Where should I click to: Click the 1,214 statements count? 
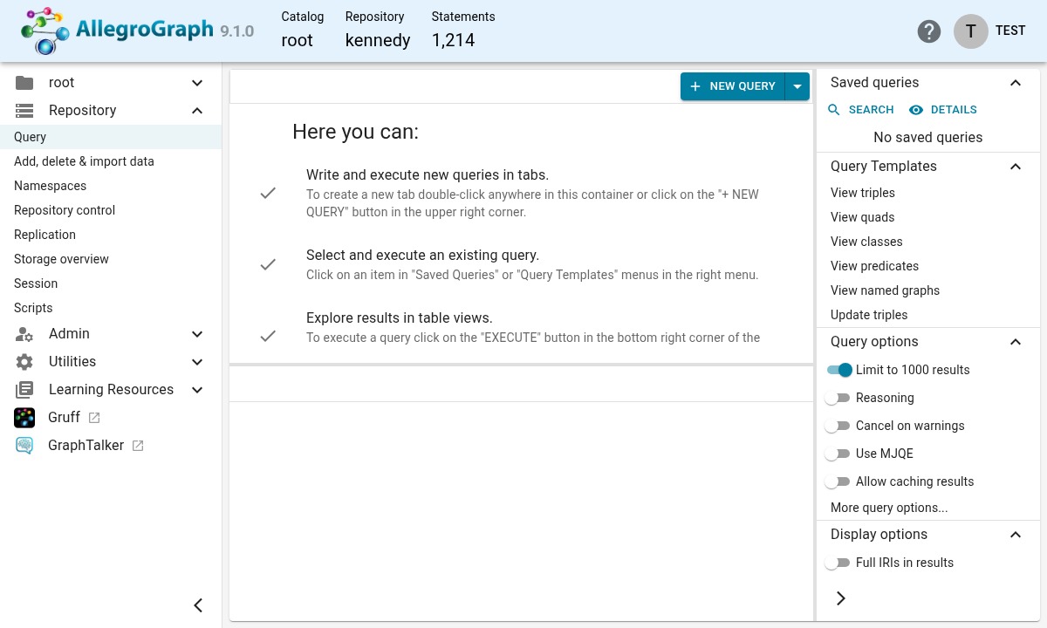454,40
